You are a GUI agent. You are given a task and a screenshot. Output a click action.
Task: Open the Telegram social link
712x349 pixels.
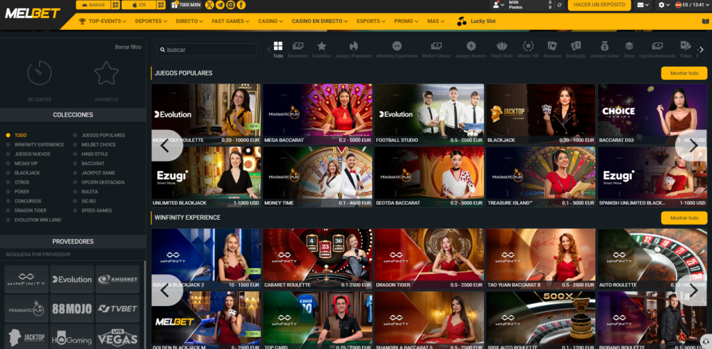click(220, 5)
